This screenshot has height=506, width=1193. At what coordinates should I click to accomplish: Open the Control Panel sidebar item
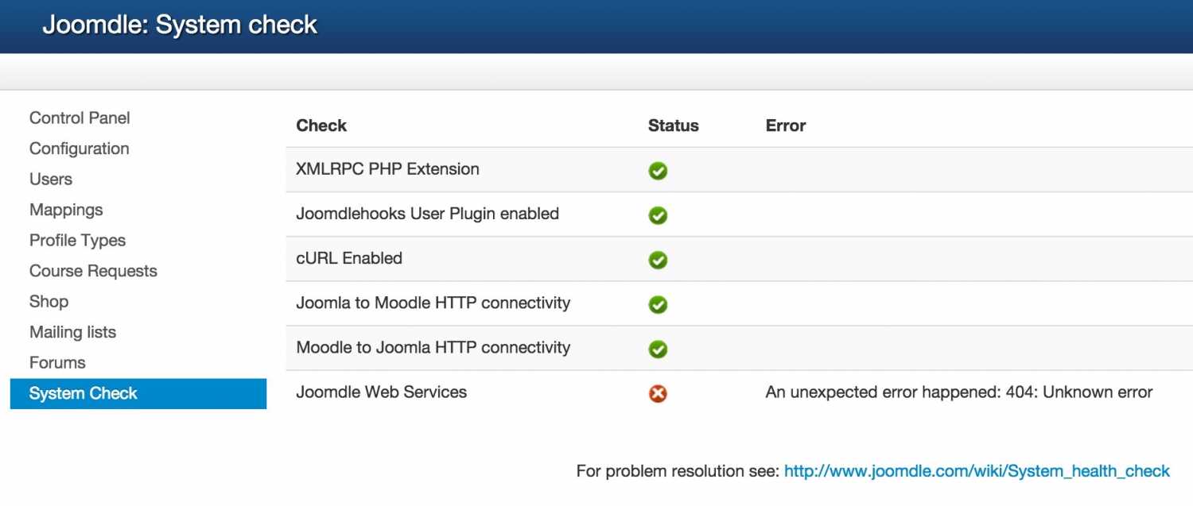[x=80, y=118]
